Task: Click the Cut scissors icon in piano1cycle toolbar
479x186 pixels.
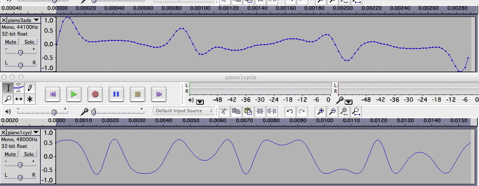Action: point(224,111)
